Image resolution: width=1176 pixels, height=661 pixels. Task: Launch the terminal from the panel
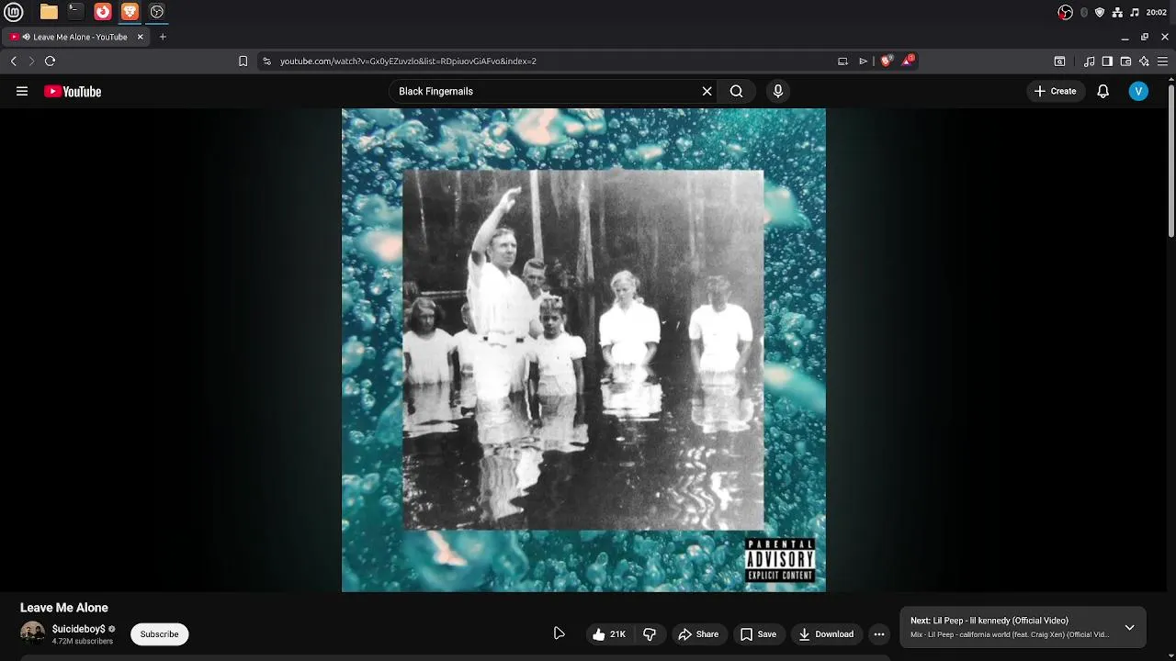(x=75, y=12)
